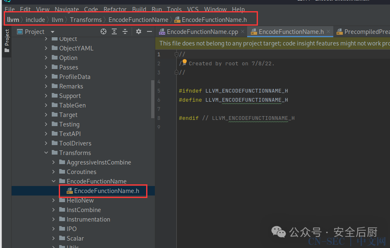The width and height of the screenshot is (390, 248).
Task: Expand the Support folder
Action: [46, 95]
